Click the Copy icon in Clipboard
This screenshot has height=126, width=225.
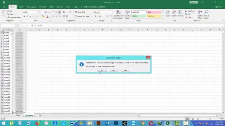(x=8, y=14)
